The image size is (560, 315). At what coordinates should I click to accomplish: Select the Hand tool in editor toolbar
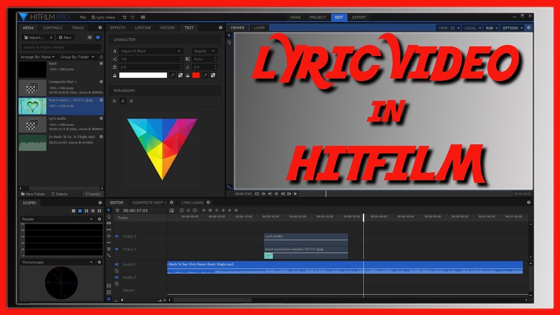(109, 217)
